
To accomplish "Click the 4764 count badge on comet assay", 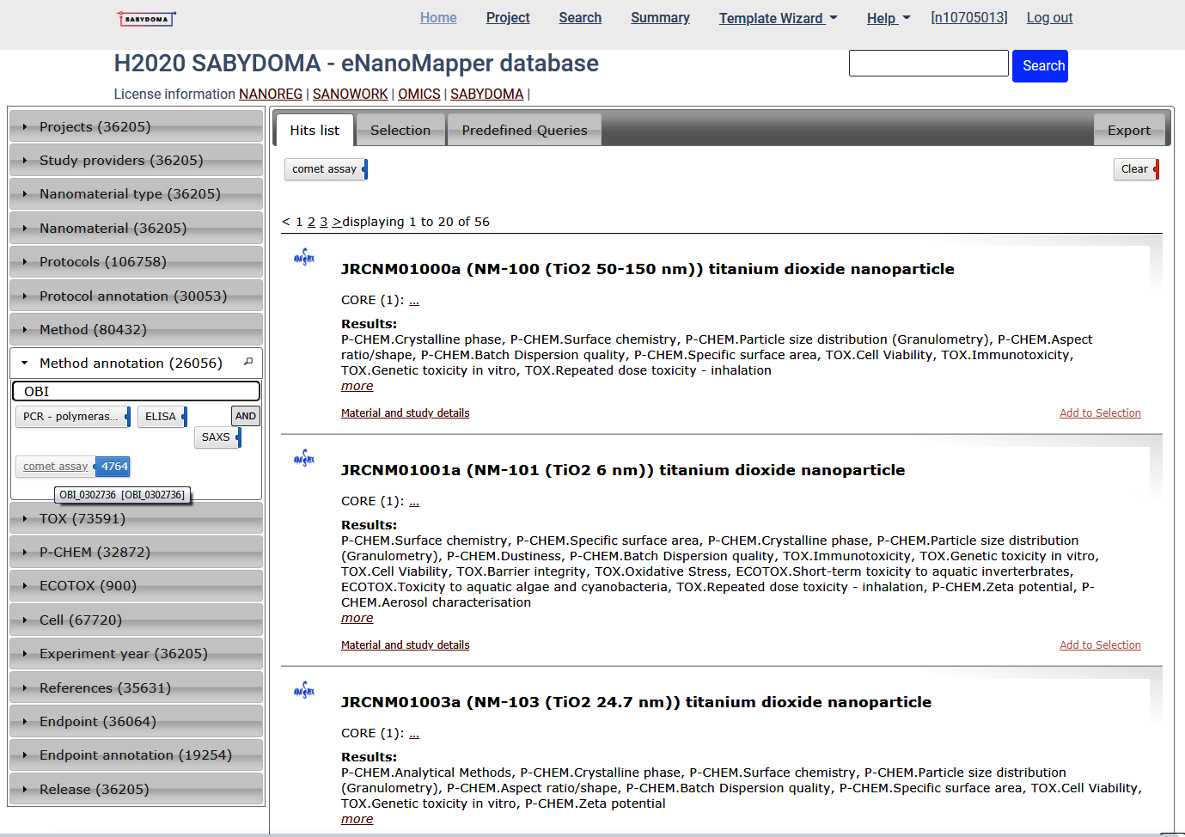I will point(113,467).
